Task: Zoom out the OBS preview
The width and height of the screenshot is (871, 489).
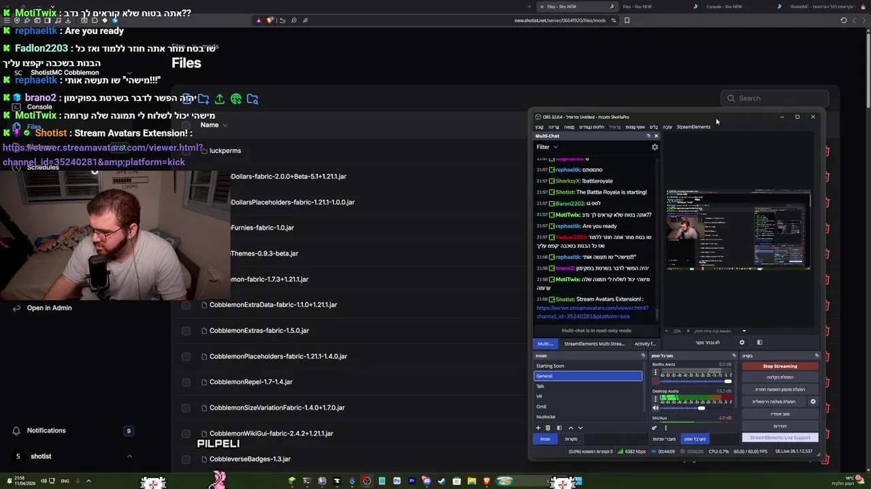Action: [x=666, y=331]
